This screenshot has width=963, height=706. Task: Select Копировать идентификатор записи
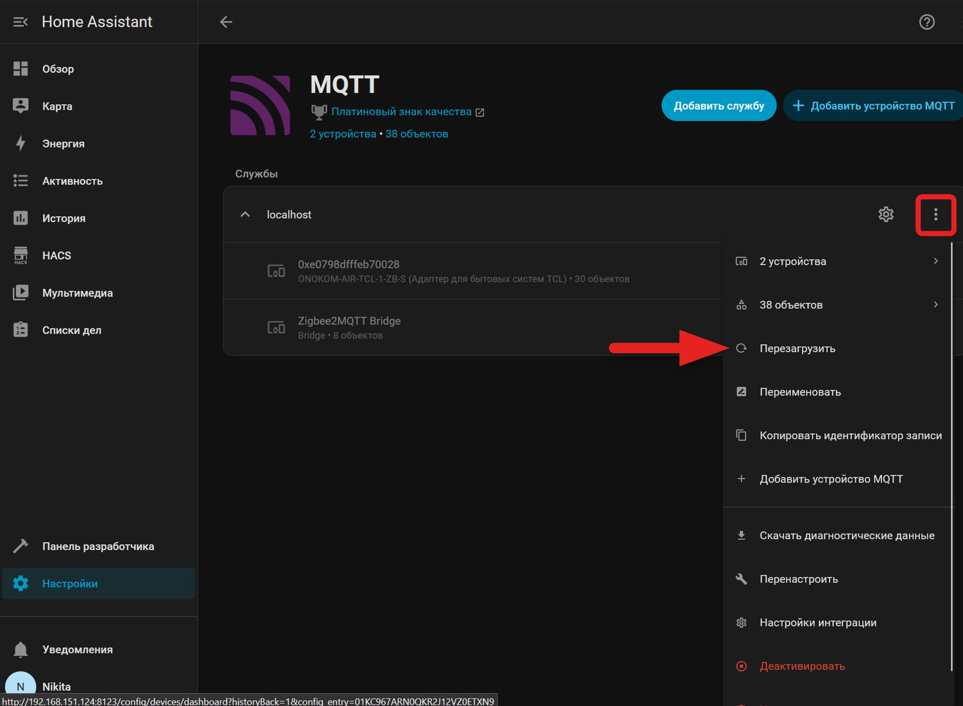(x=837, y=436)
